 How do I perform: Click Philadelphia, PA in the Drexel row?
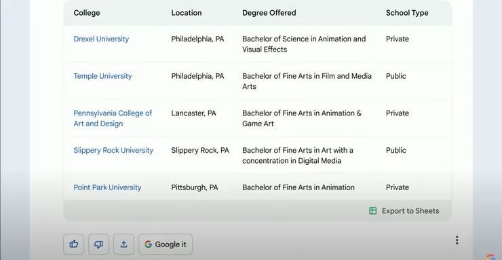click(197, 39)
